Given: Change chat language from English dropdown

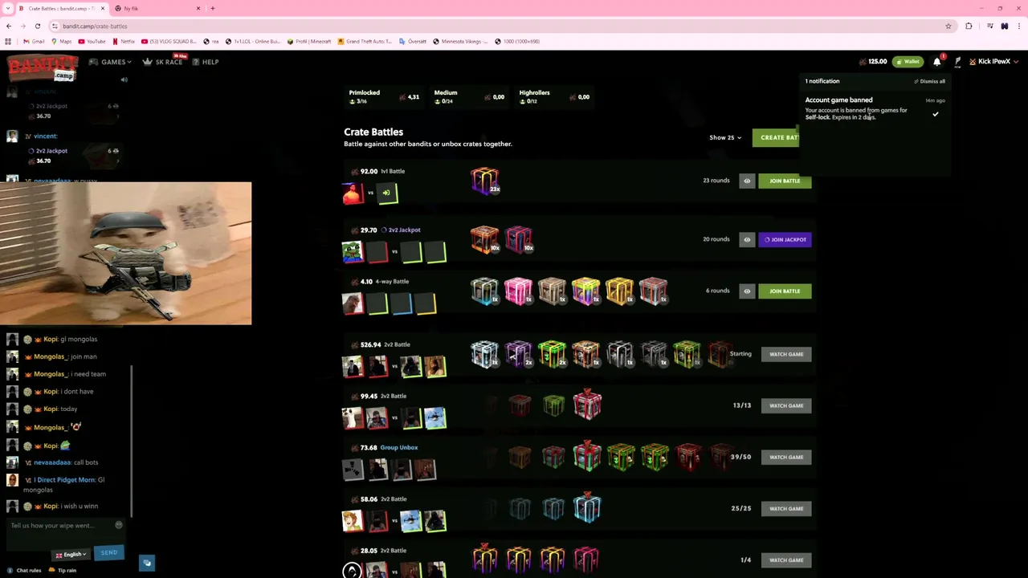Looking at the screenshot, I should coord(71,555).
